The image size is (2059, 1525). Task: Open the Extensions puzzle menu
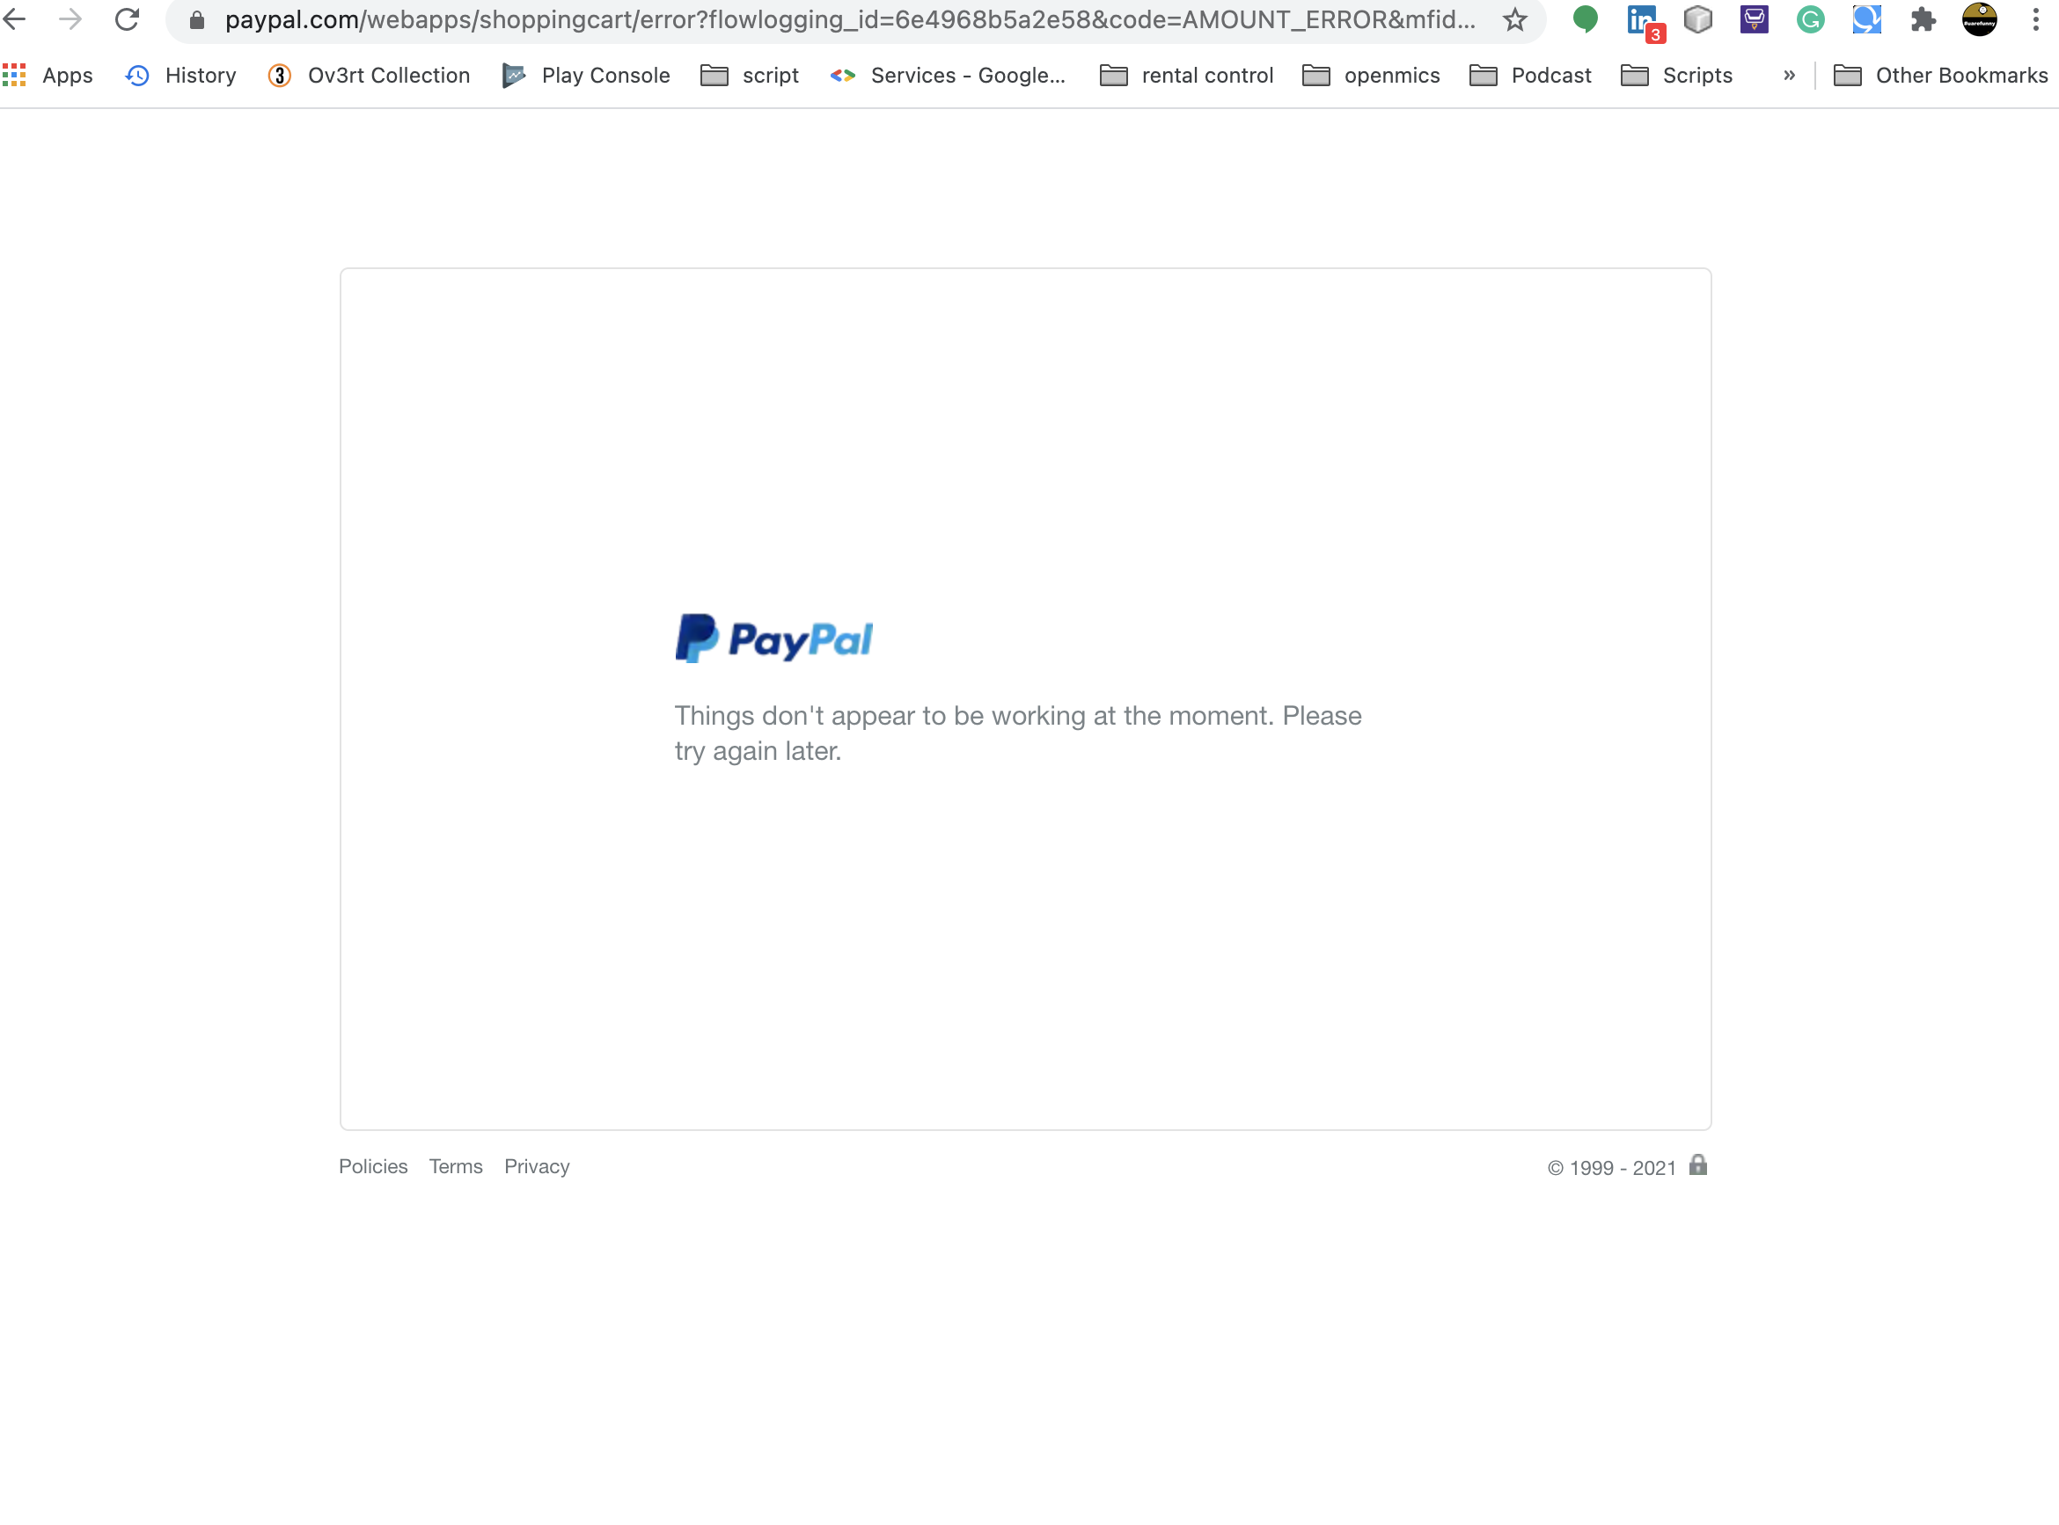[1923, 19]
